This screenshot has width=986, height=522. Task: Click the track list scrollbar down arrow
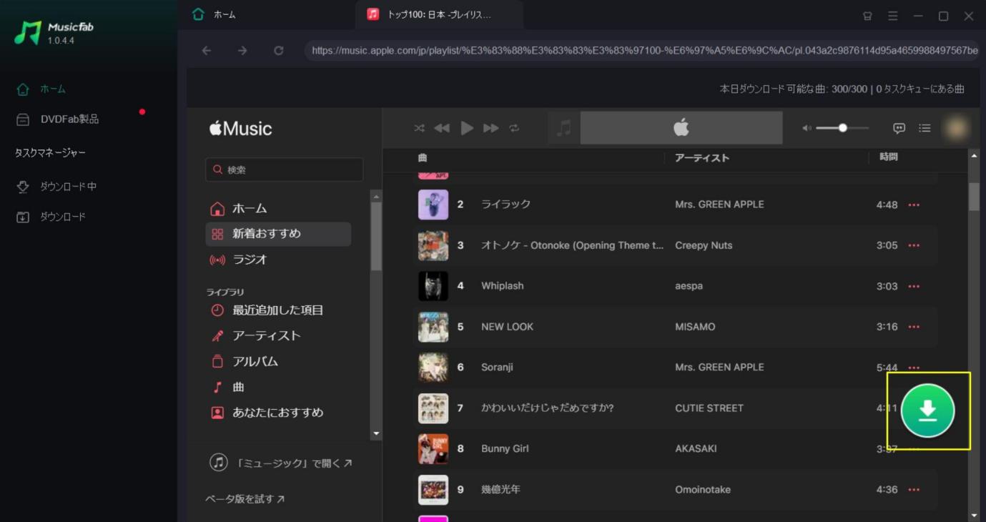974,516
